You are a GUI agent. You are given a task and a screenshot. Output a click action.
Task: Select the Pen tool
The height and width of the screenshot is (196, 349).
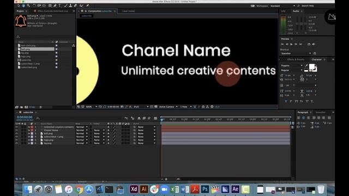(x=55, y=5)
